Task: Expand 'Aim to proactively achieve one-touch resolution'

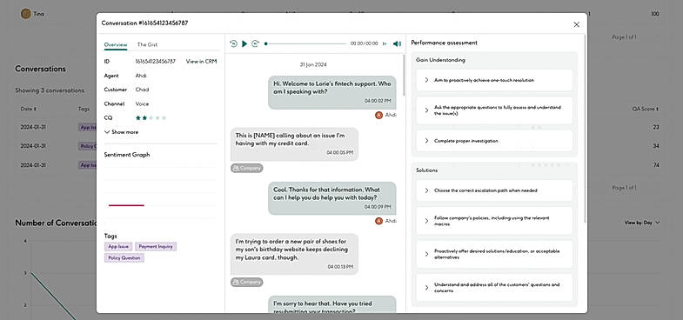Action: tap(494, 80)
